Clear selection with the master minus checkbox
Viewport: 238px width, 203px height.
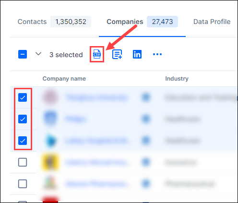pos(23,54)
